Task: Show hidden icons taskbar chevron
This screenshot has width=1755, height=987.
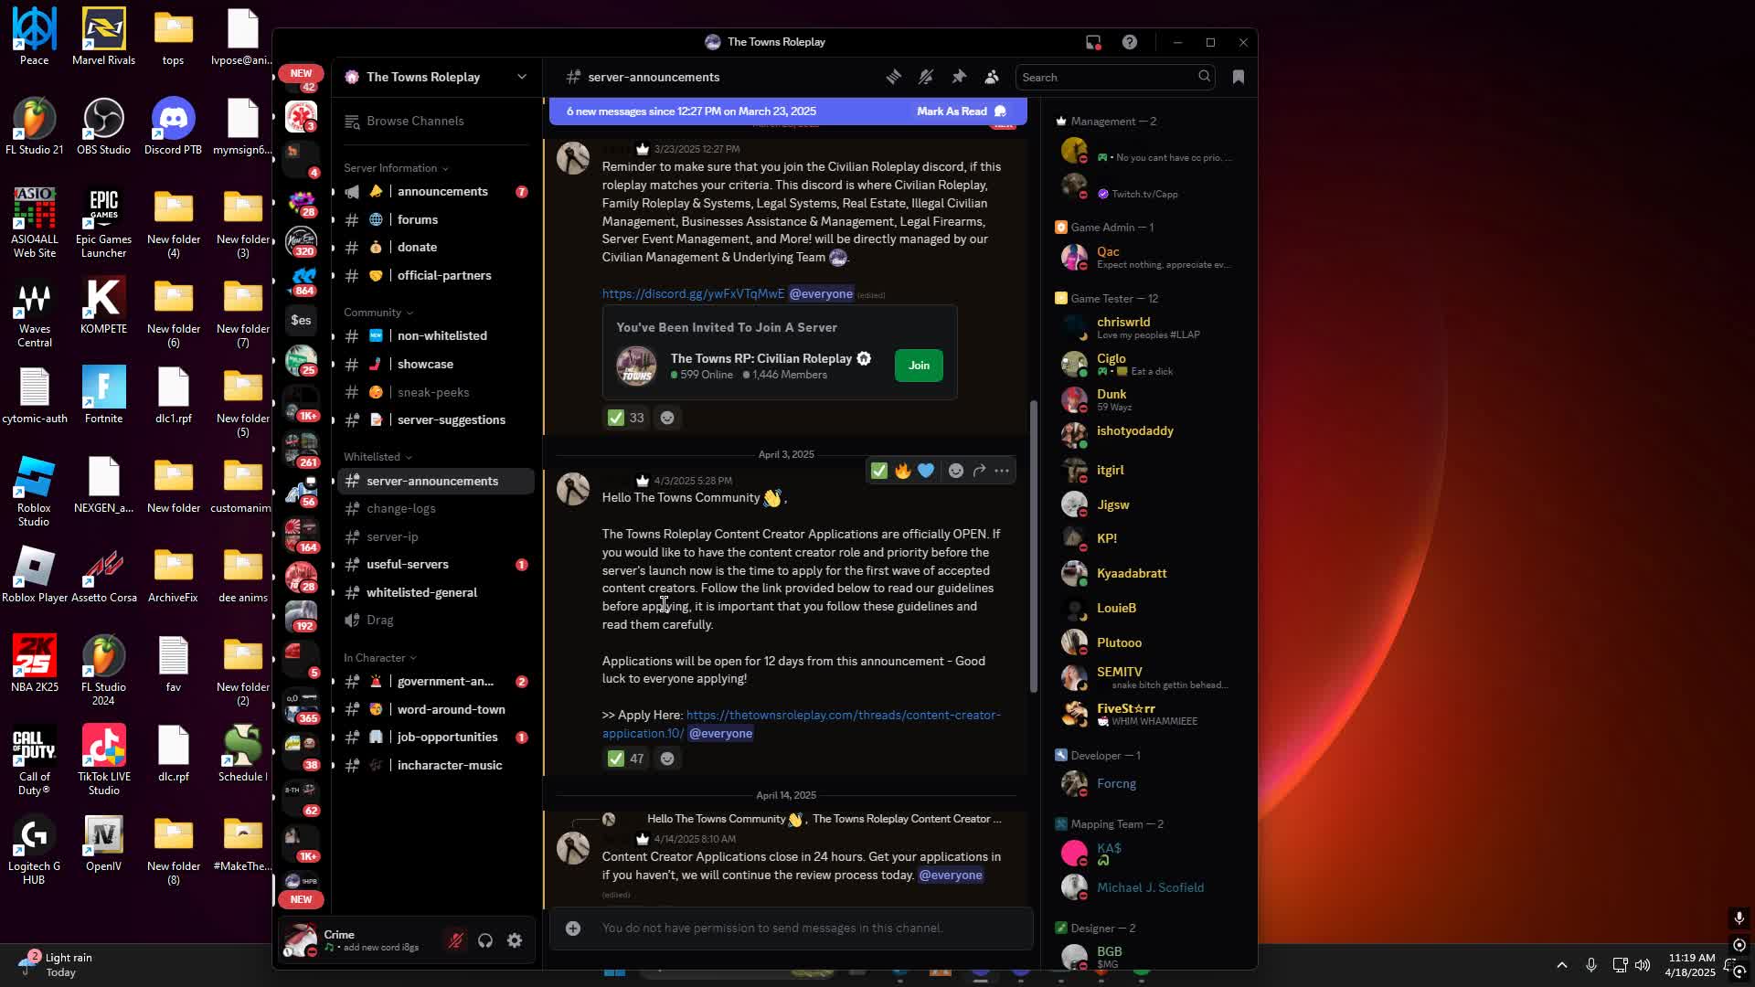Action: [x=1562, y=965]
